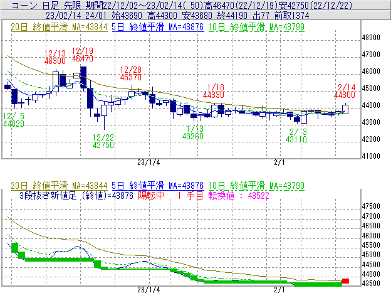The width and height of the screenshot is (391, 298).
Task: Click the 1/18 44330 high label
Action: click(x=214, y=91)
